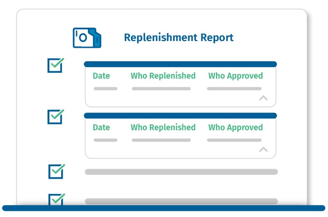
Task: Click placeholder under second card's Date
Action: click(105, 140)
